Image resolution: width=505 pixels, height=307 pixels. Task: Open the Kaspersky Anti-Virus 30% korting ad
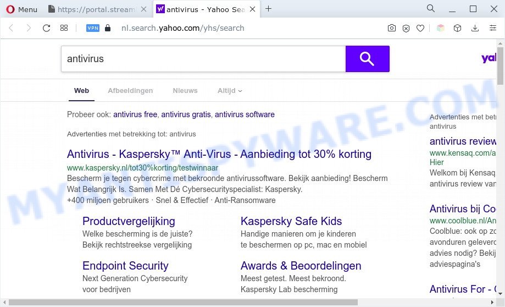(219, 154)
